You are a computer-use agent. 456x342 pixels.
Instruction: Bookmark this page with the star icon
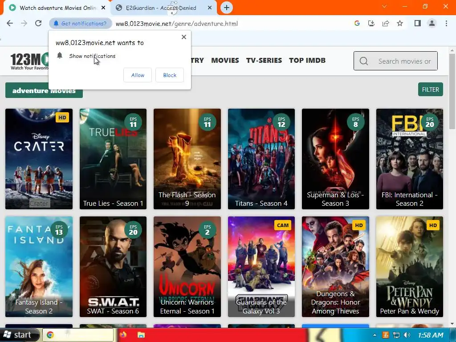[x=400, y=23]
